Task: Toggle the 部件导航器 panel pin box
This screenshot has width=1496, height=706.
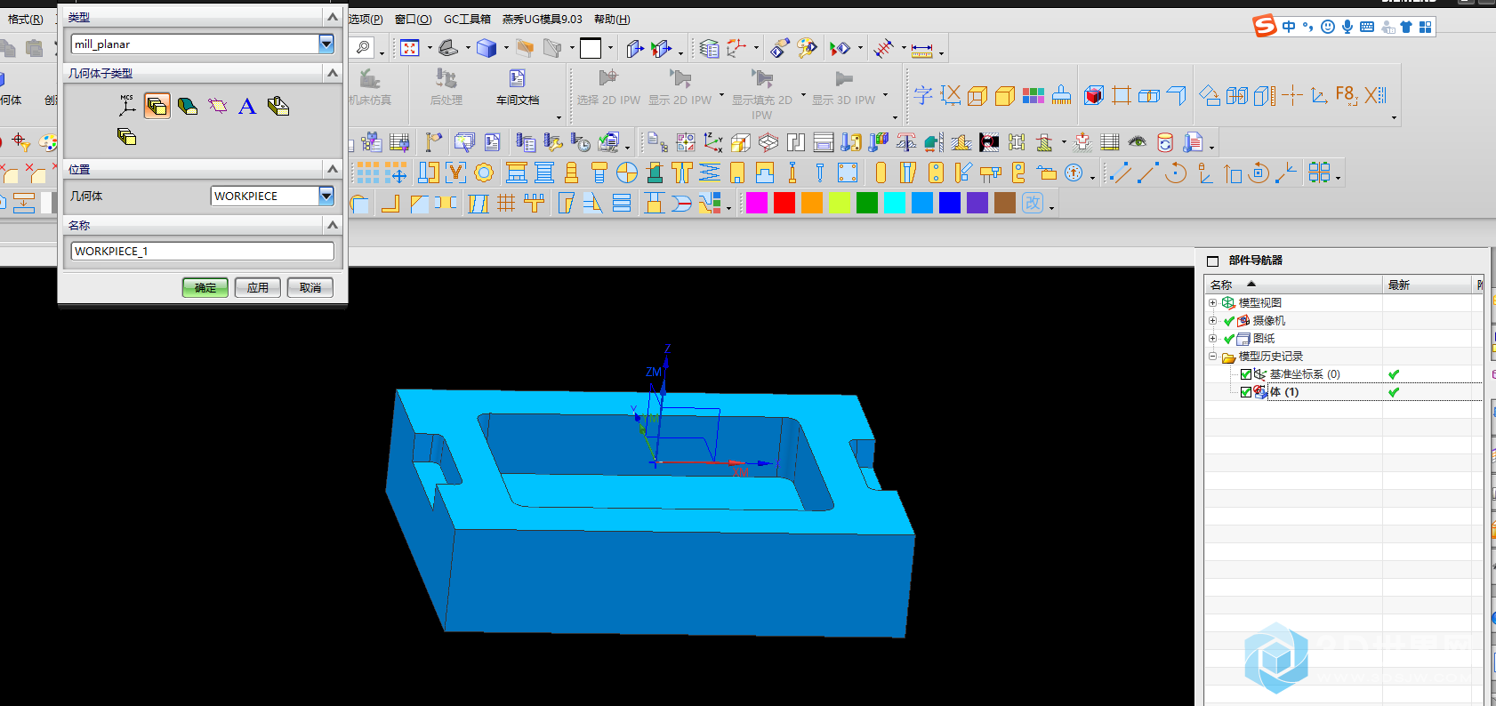Action: (1212, 261)
